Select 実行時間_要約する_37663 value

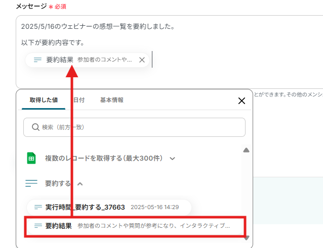coord(109,207)
